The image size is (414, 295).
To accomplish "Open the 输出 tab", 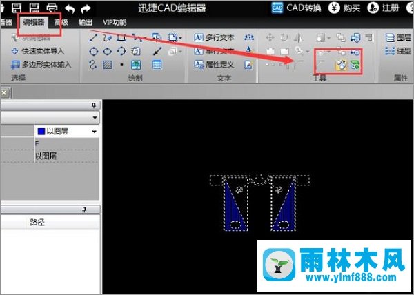I will pos(86,23).
